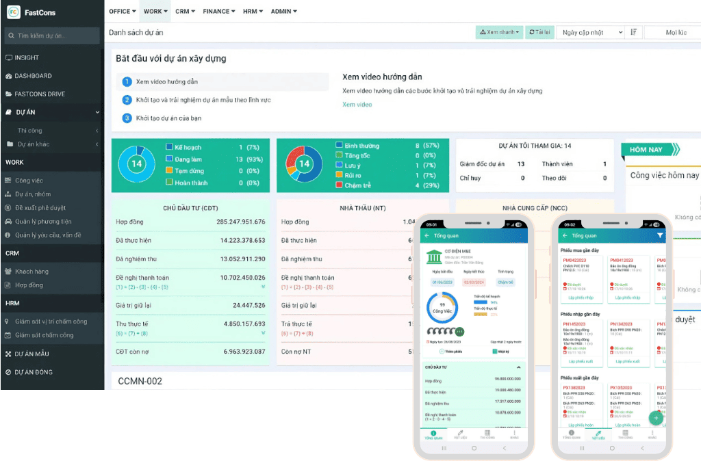Viewport: 701px width, 461px height.
Task: Expand the Xem nhanh dropdown
Action: click(499, 32)
